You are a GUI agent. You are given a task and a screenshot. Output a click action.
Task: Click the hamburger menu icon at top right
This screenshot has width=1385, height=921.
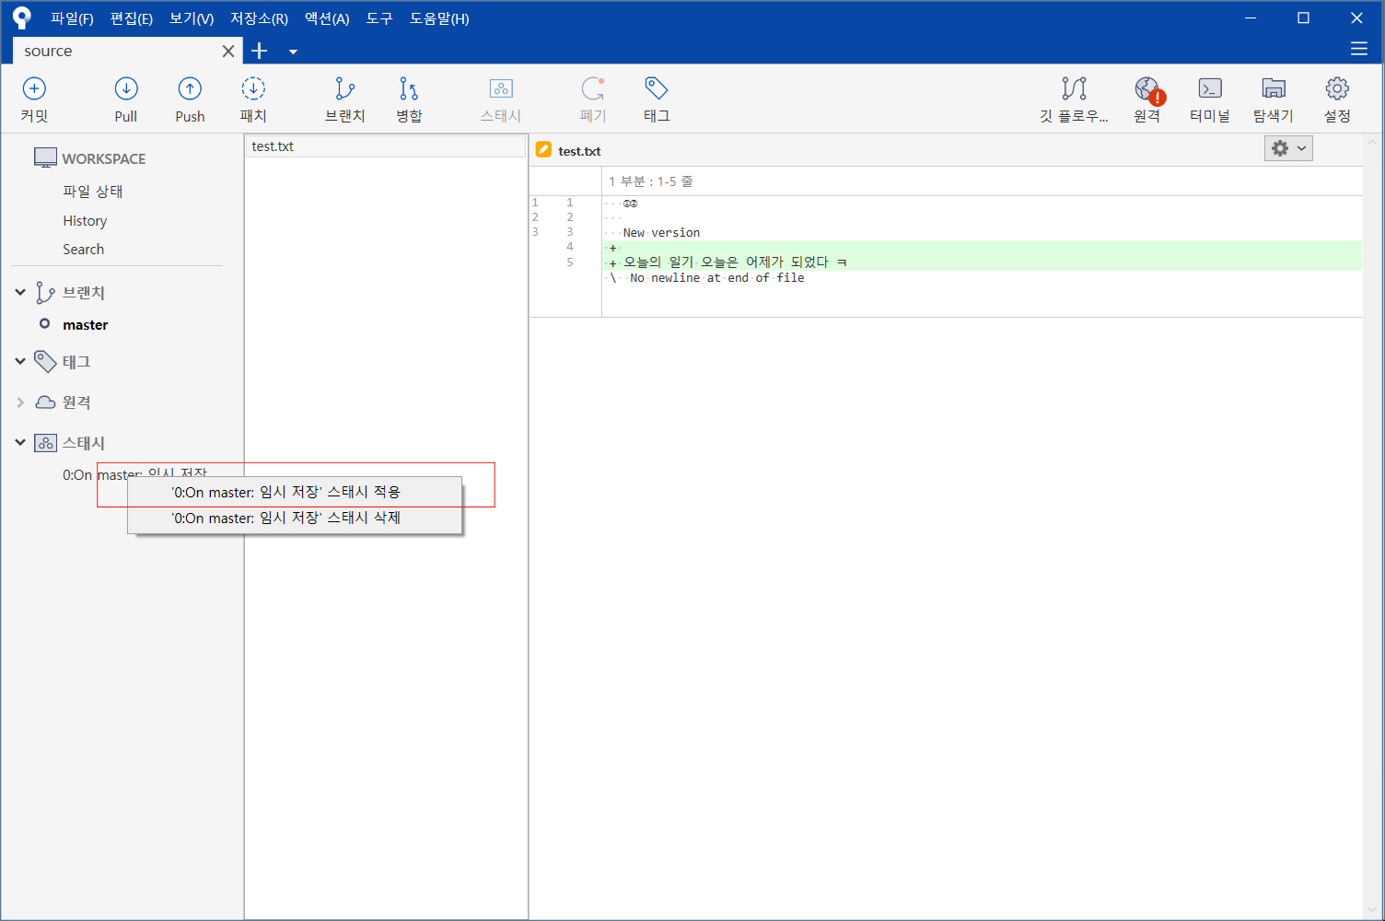pos(1359,50)
